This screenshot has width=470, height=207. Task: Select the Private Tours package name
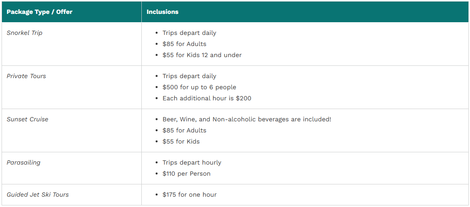pos(27,76)
